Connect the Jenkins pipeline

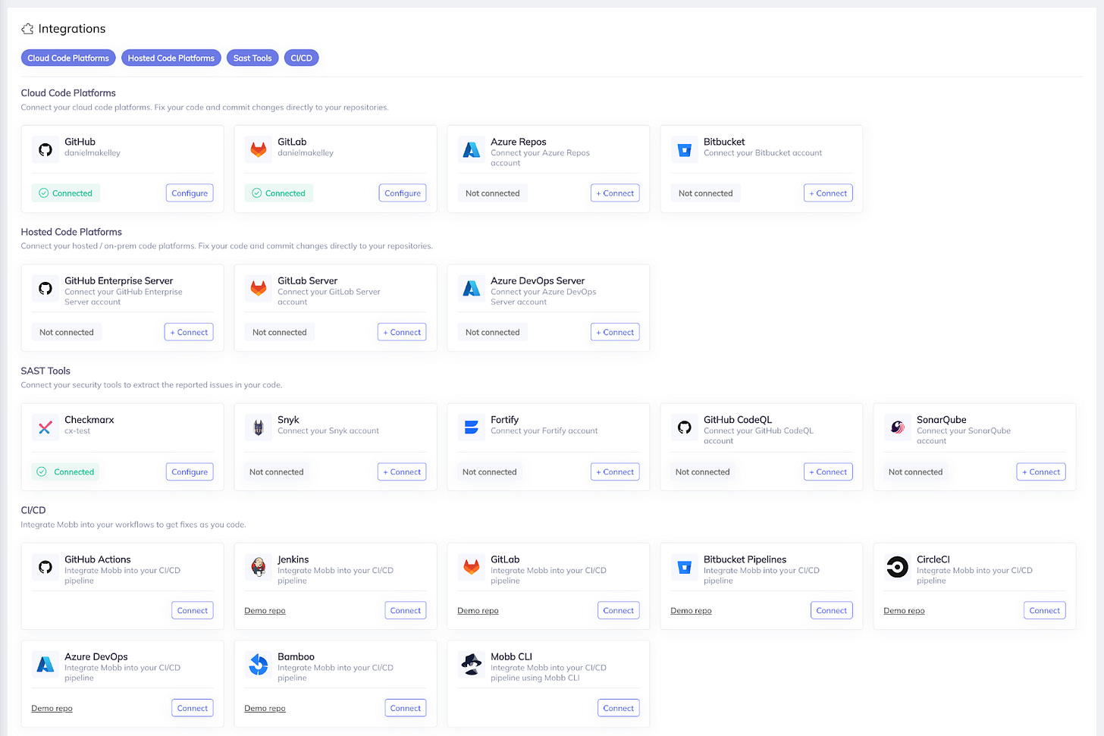click(406, 610)
